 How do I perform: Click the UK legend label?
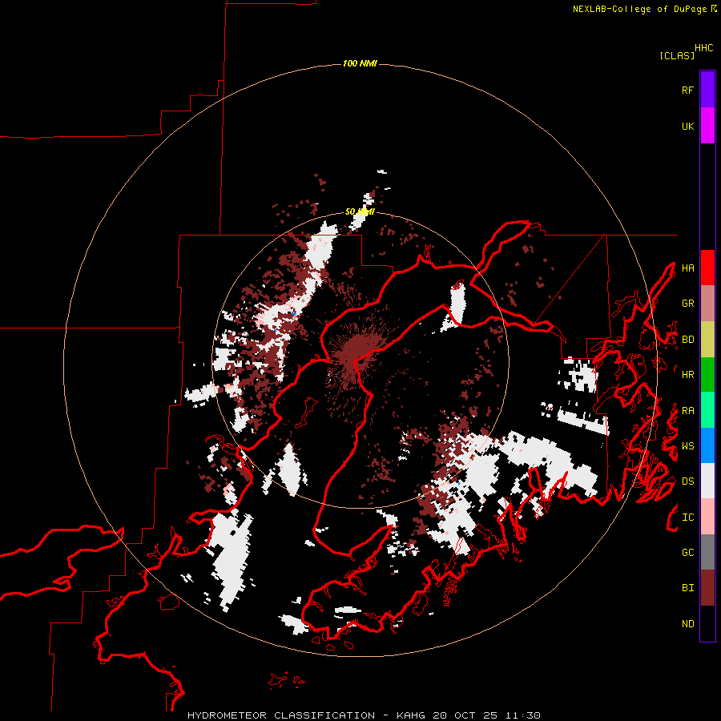click(687, 126)
